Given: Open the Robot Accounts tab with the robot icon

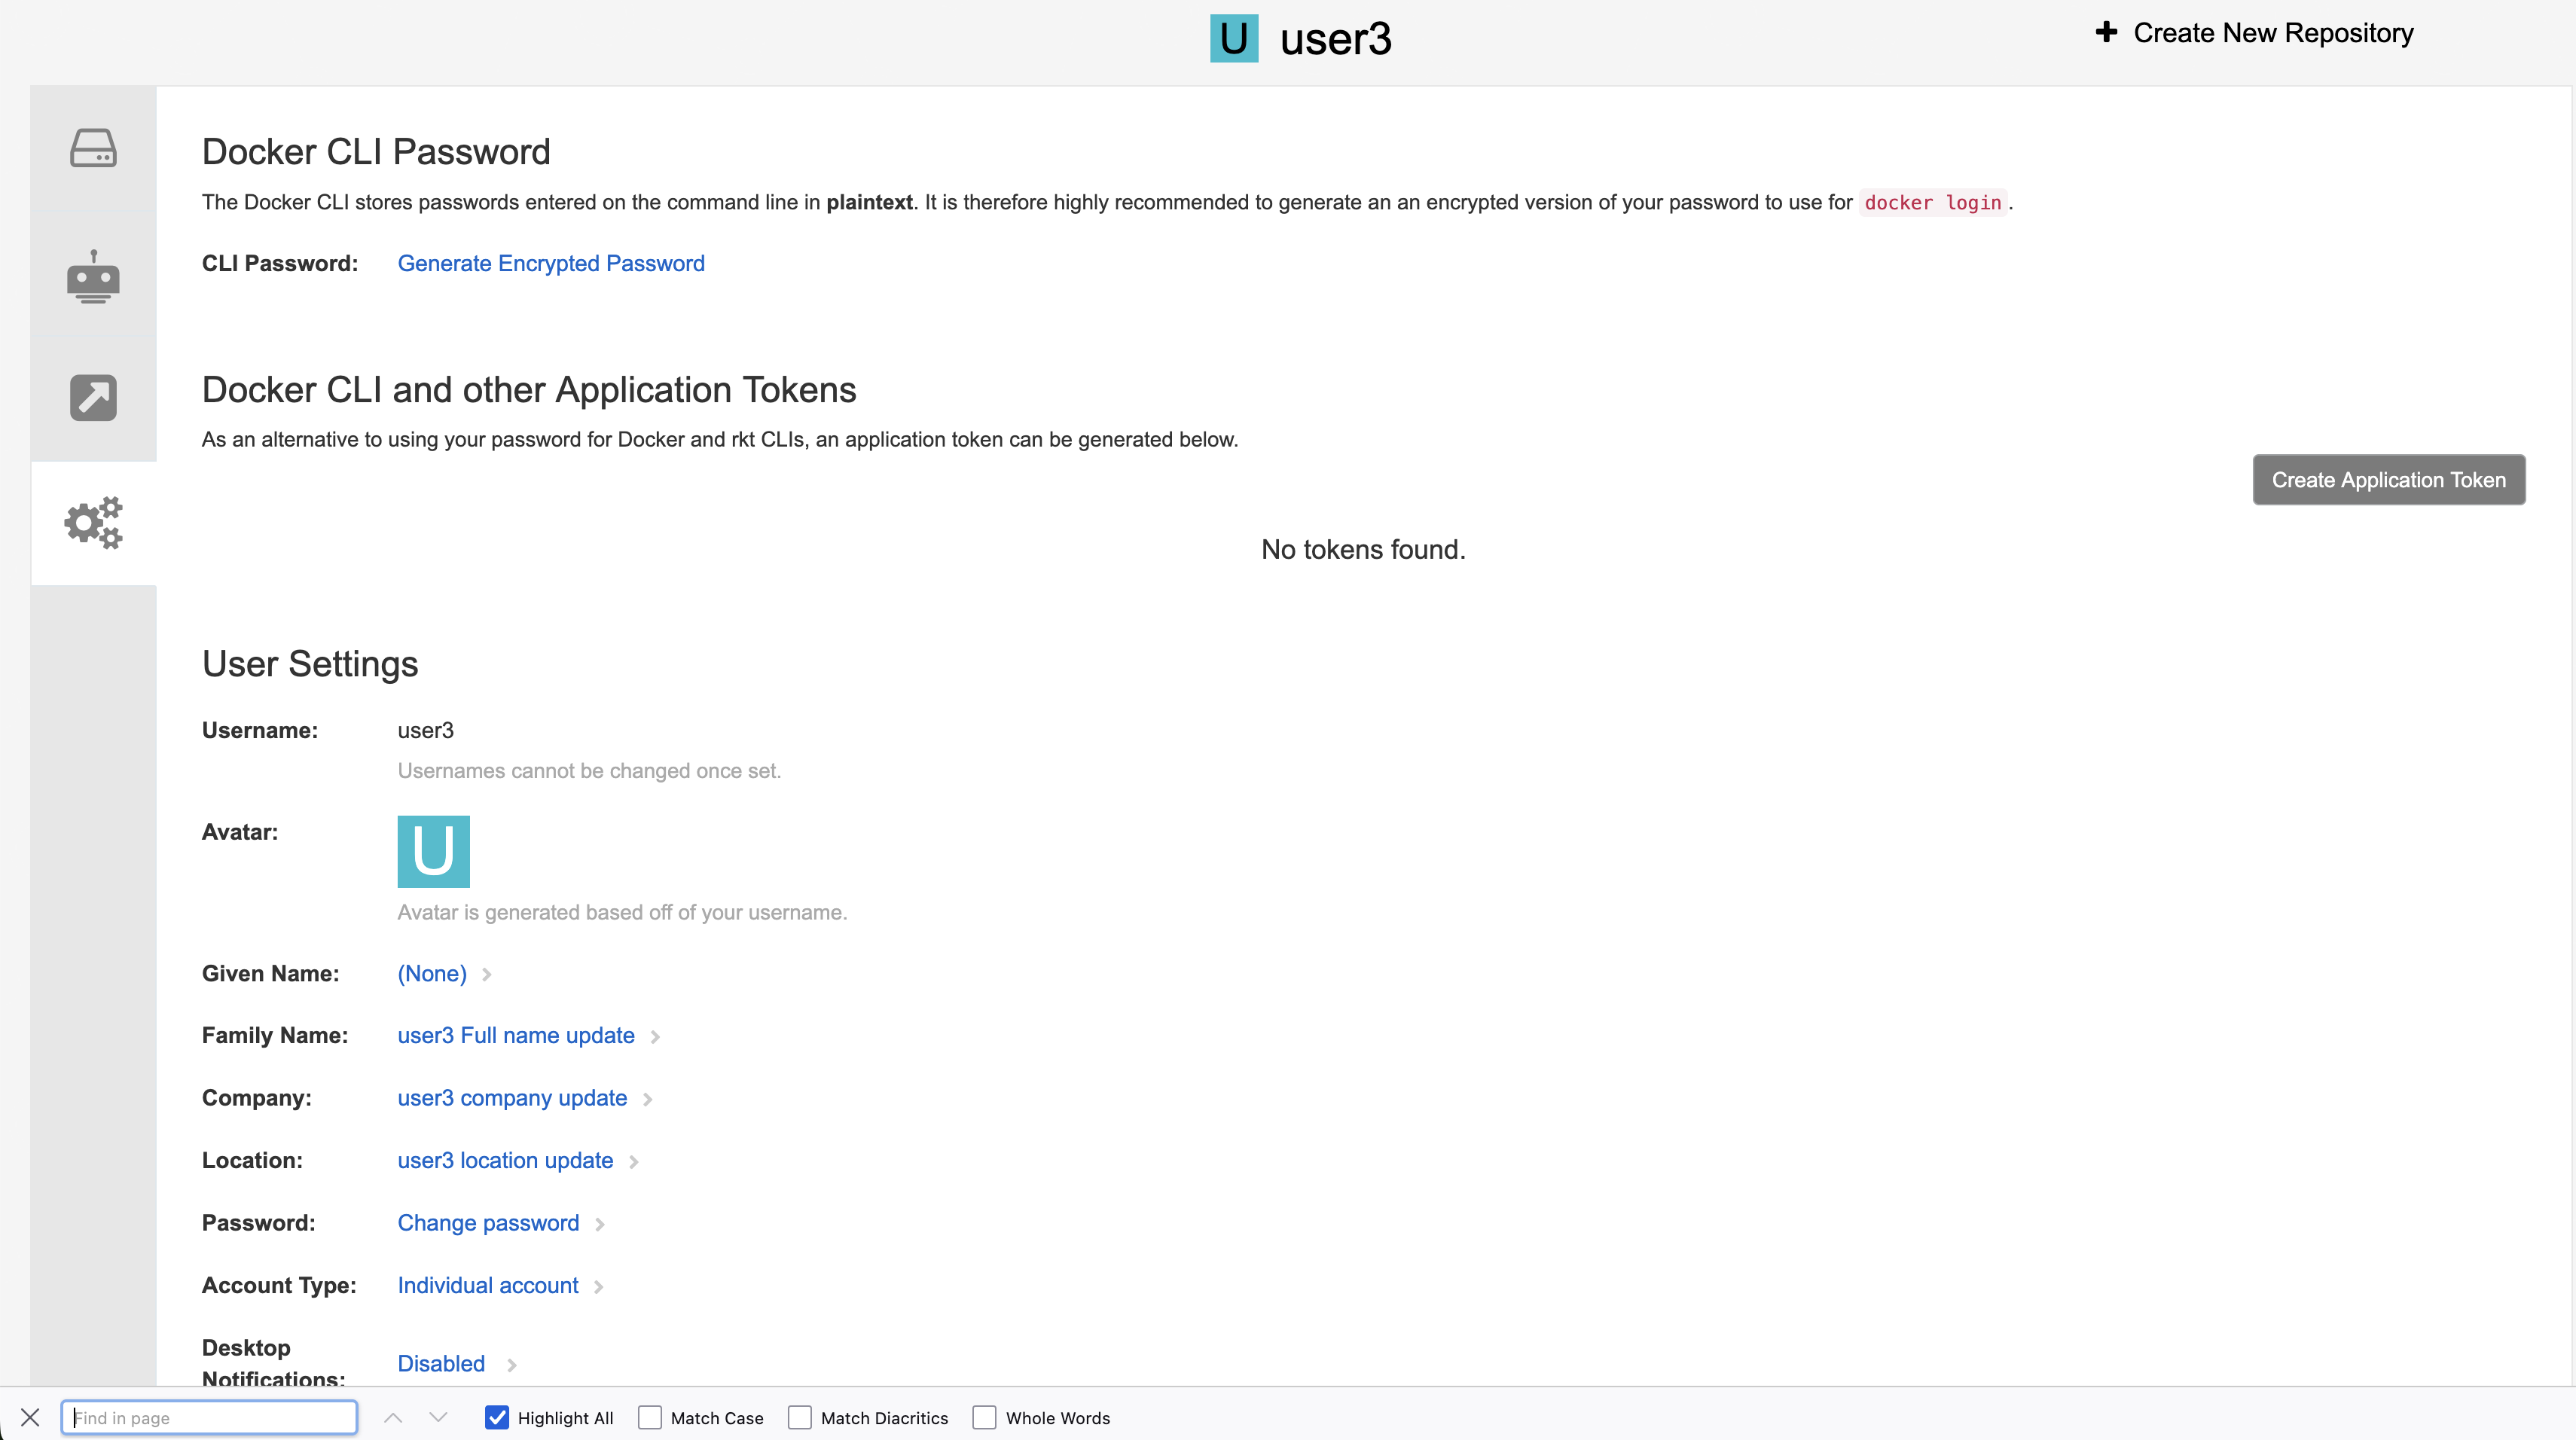Looking at the screenshot, I should click(93, 276).
